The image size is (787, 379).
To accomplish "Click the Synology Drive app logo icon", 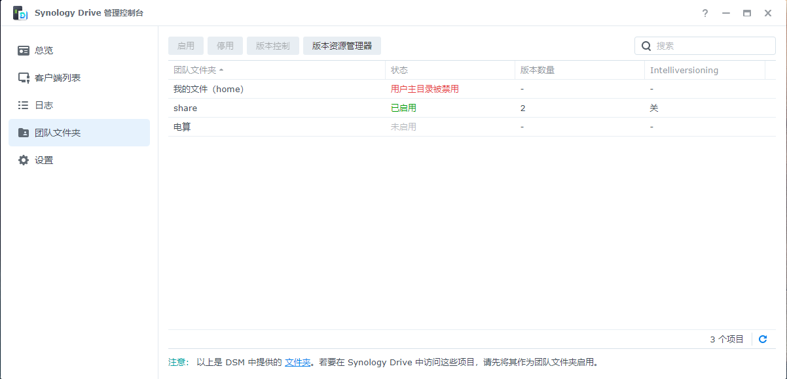I will click(x=20, y=13).
